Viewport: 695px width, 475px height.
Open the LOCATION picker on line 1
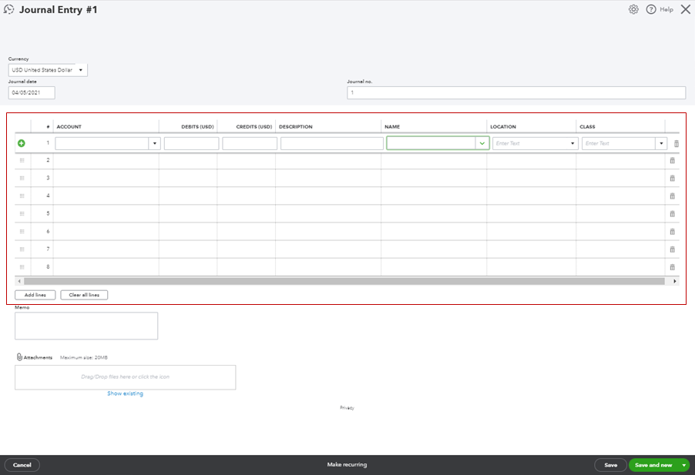click(x=572, y=142)
